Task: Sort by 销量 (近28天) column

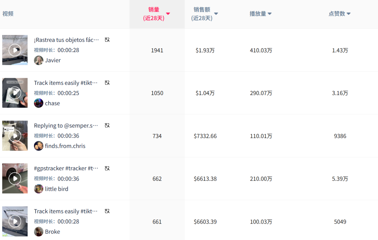Action: click(x=168, y=14)
